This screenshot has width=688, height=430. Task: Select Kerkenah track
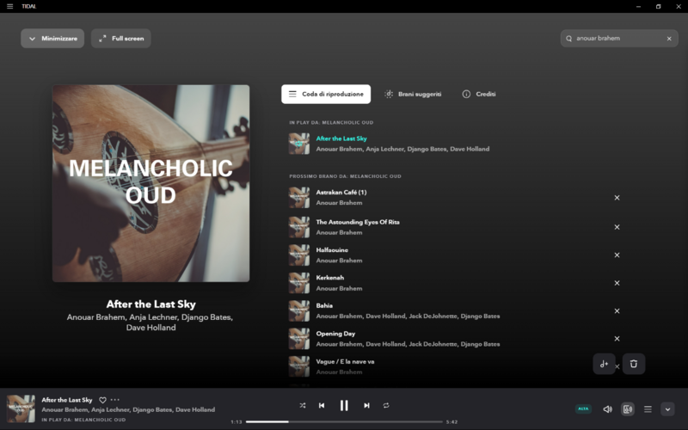(330, 278)
